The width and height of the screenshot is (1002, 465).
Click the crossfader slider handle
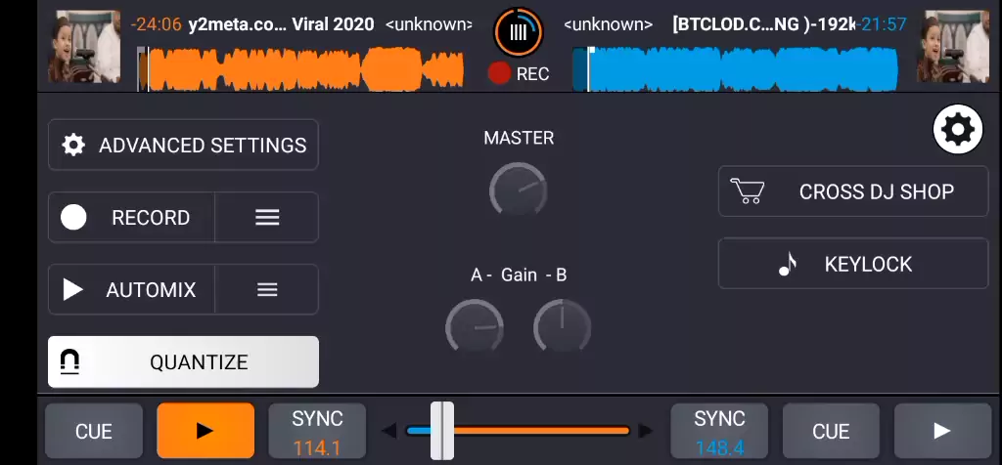[442, 431]
